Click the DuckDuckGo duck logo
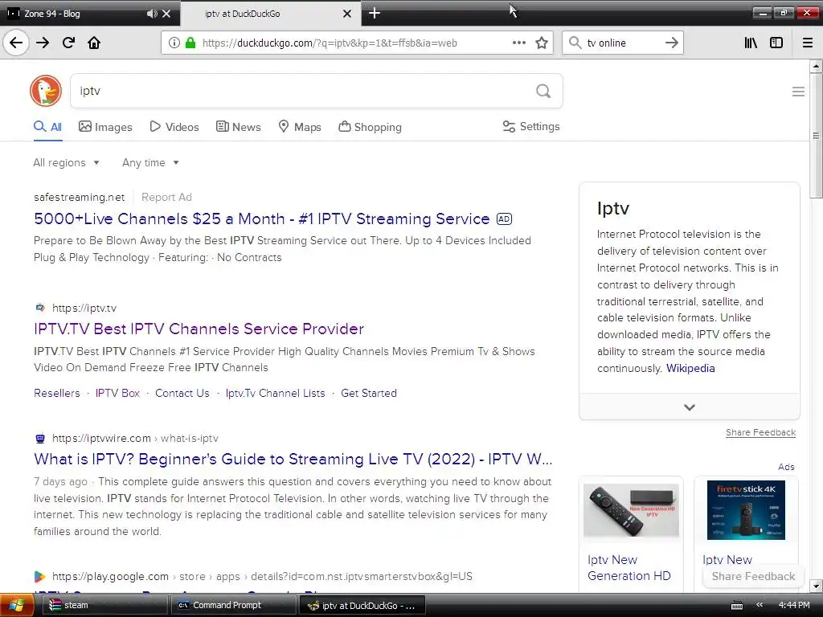 tap(46, 91)
